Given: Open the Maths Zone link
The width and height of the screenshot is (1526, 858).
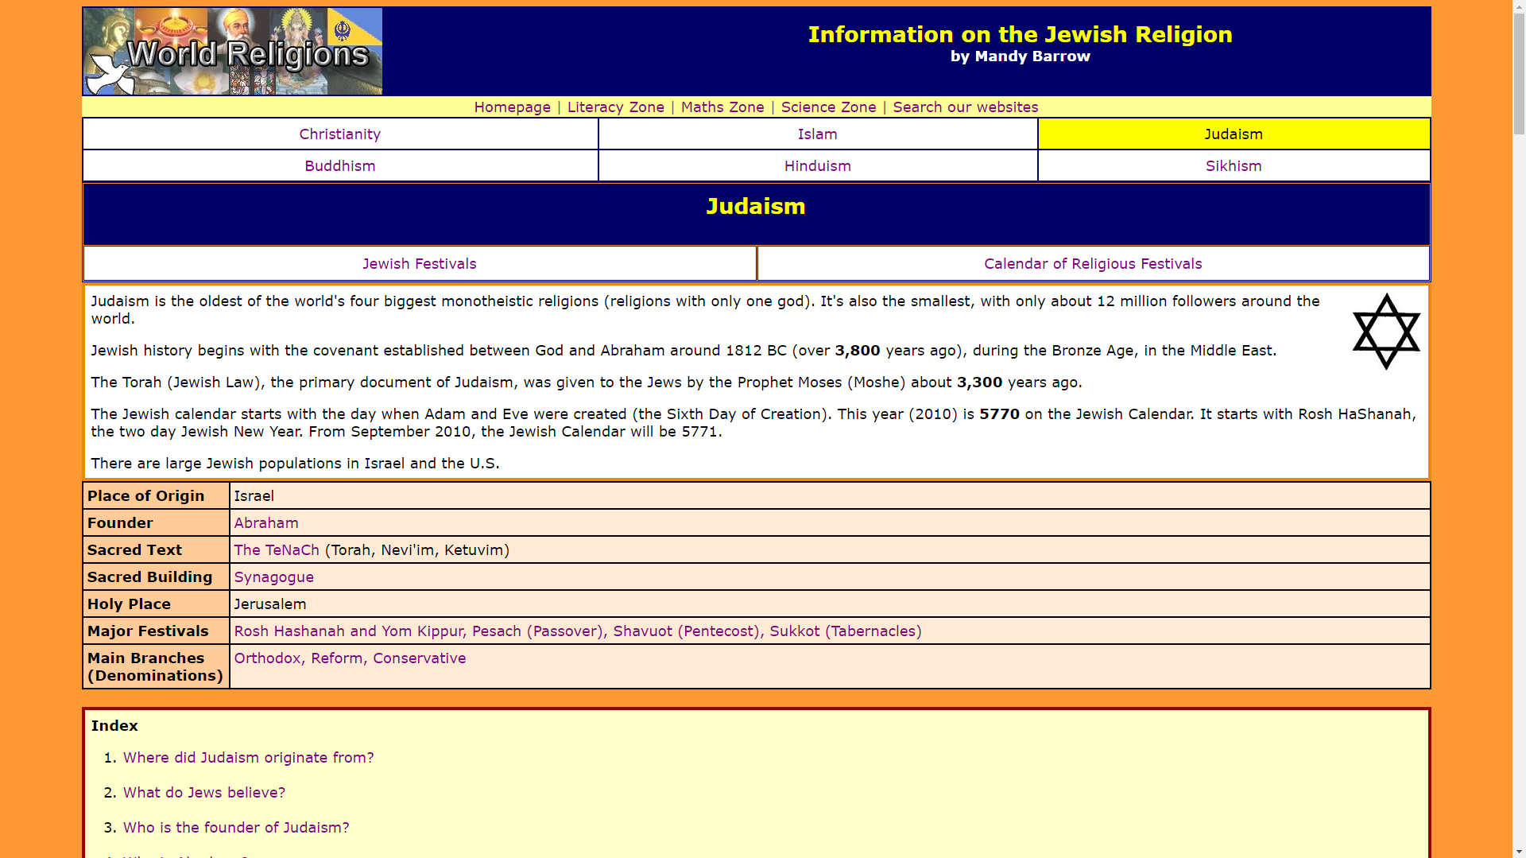Looking at the screenshot, I should pyautogui.click(x=722, y=107).
